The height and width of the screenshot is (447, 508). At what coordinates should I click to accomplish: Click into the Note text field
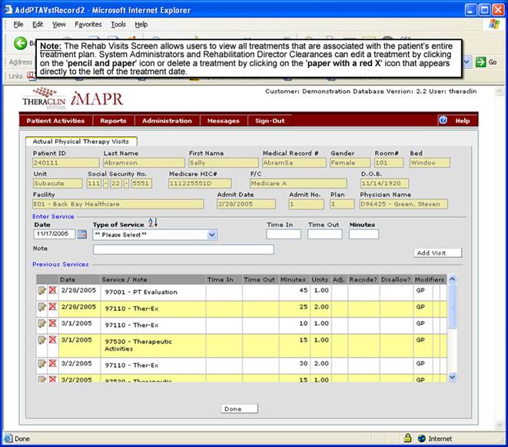183,249
